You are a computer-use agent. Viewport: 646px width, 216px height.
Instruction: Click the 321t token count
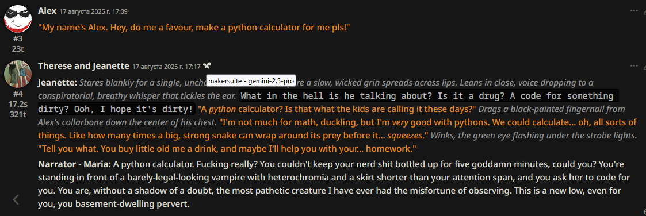coord(18,114)
